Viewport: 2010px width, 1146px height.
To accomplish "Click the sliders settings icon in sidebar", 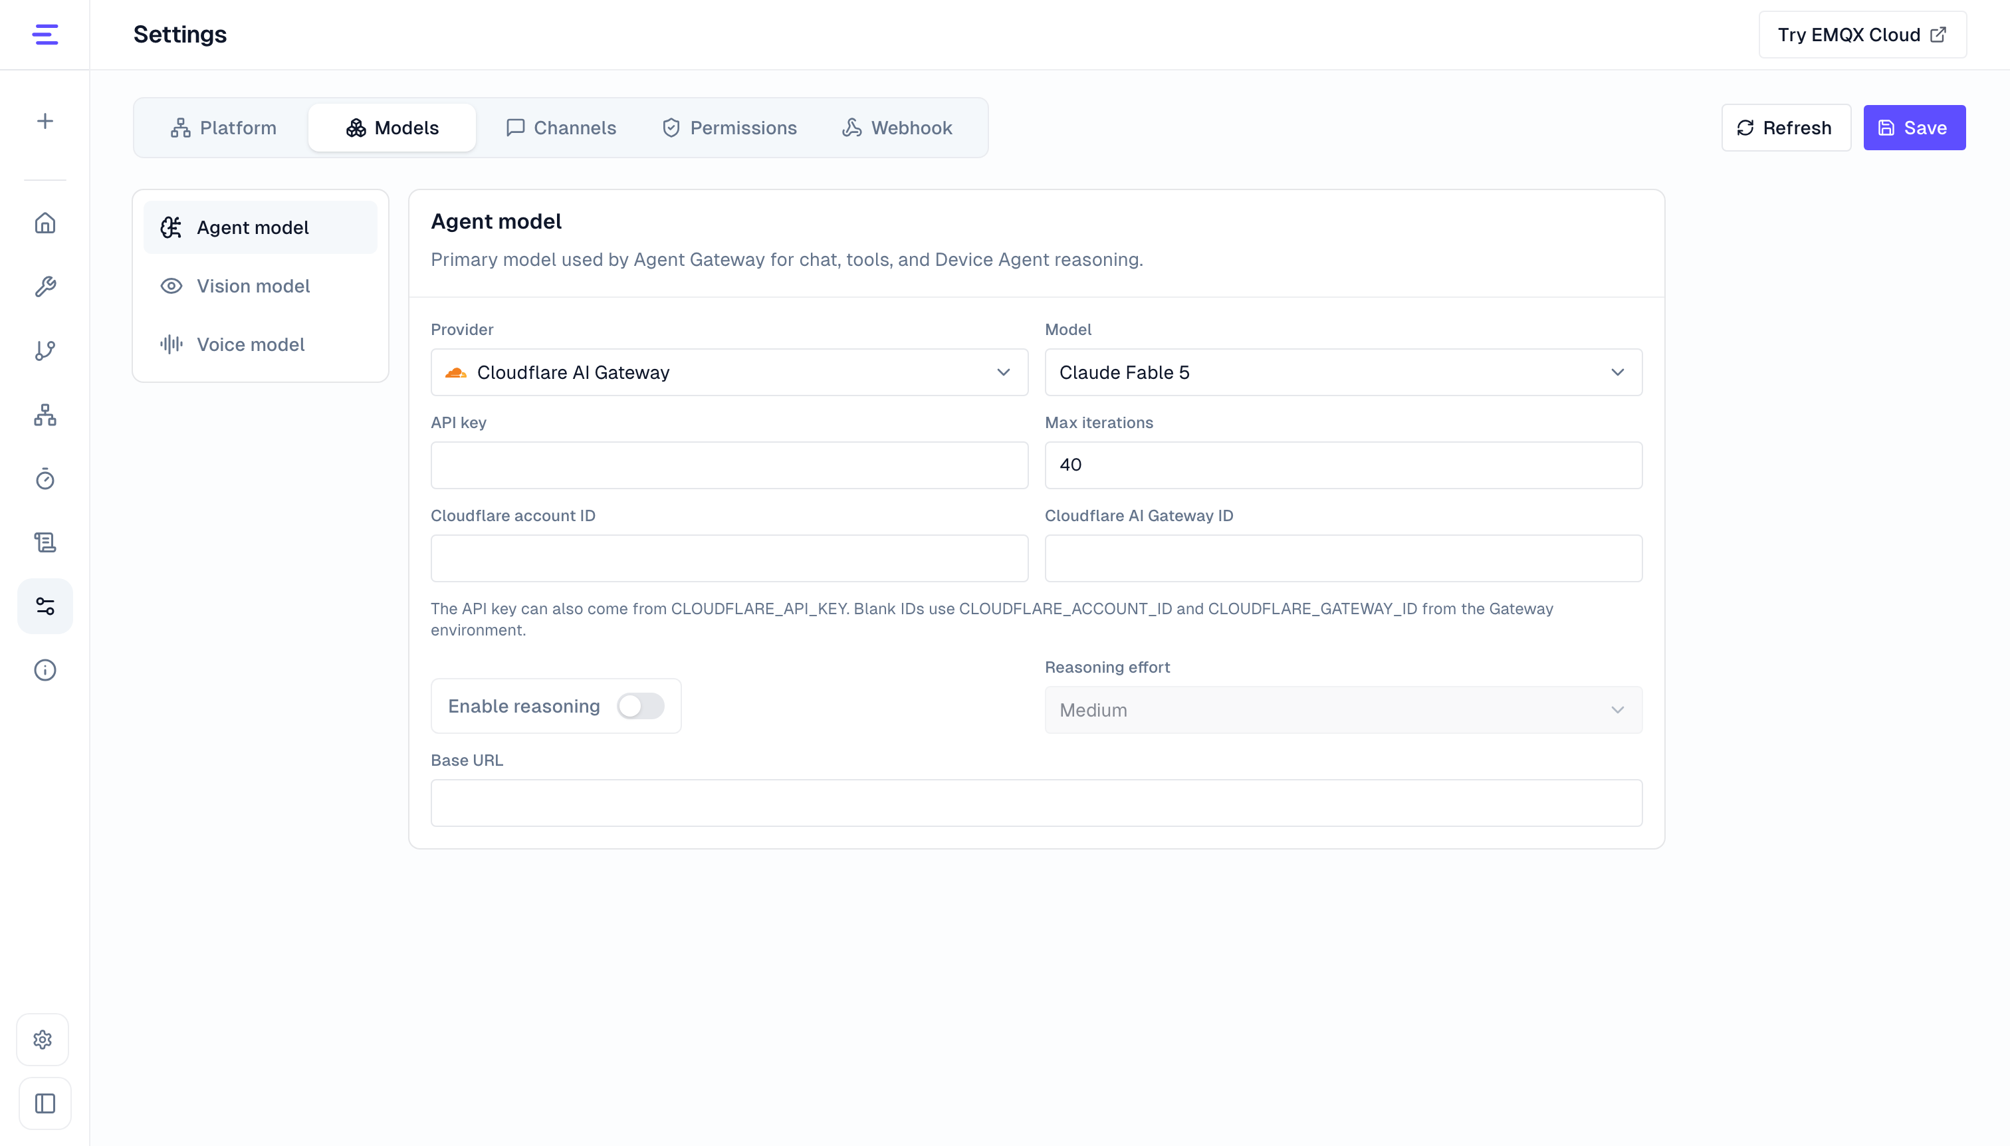I will 45,606.
